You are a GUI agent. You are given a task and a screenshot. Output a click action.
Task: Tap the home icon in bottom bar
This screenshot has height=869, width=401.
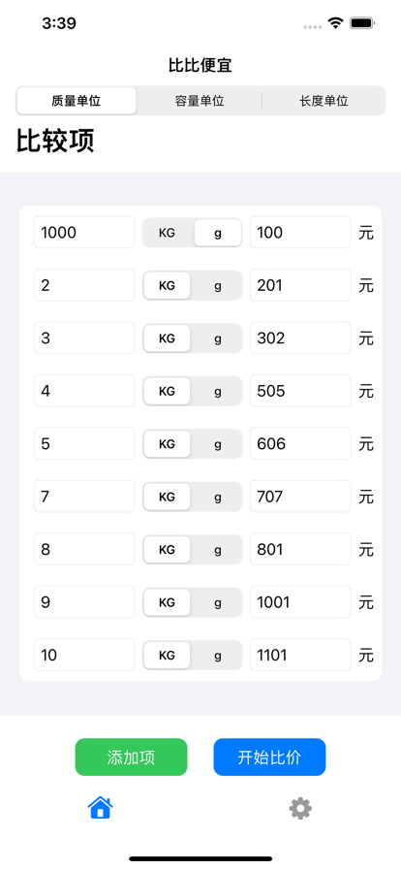coord(101,808)
